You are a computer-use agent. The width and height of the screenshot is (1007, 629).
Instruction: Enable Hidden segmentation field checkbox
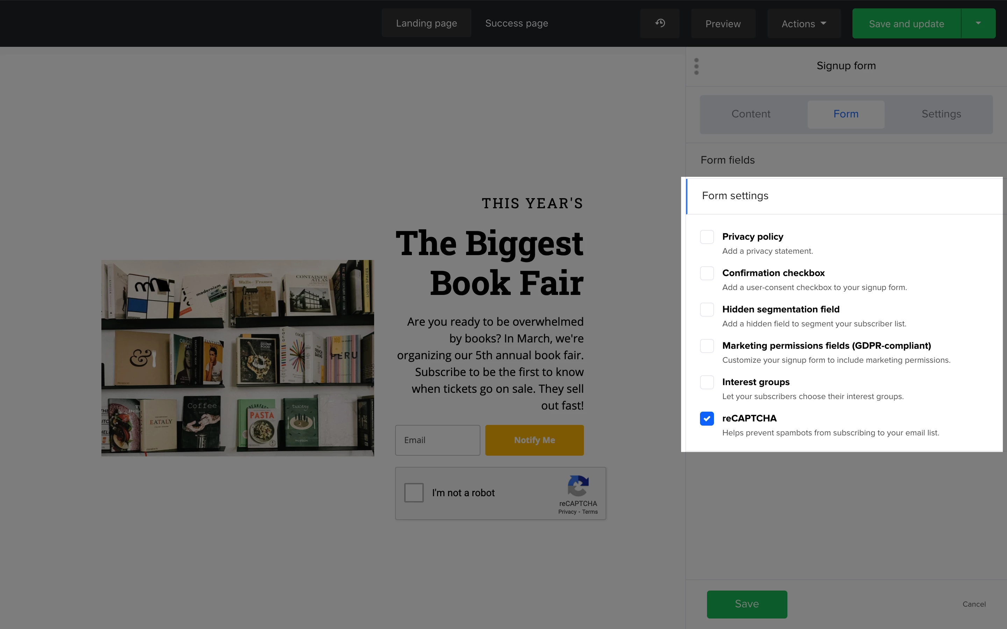[x=707, y=310]
